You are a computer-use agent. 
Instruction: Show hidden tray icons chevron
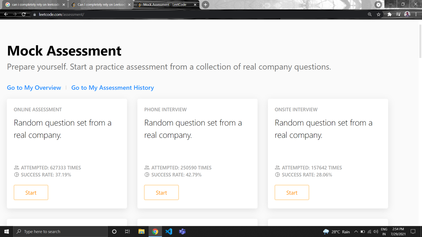[x=356, y=232]
